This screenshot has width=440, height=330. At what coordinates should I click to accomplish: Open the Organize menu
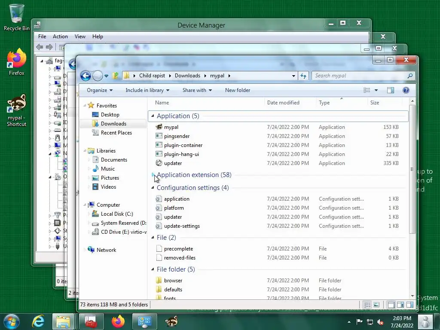pos(100,90)
